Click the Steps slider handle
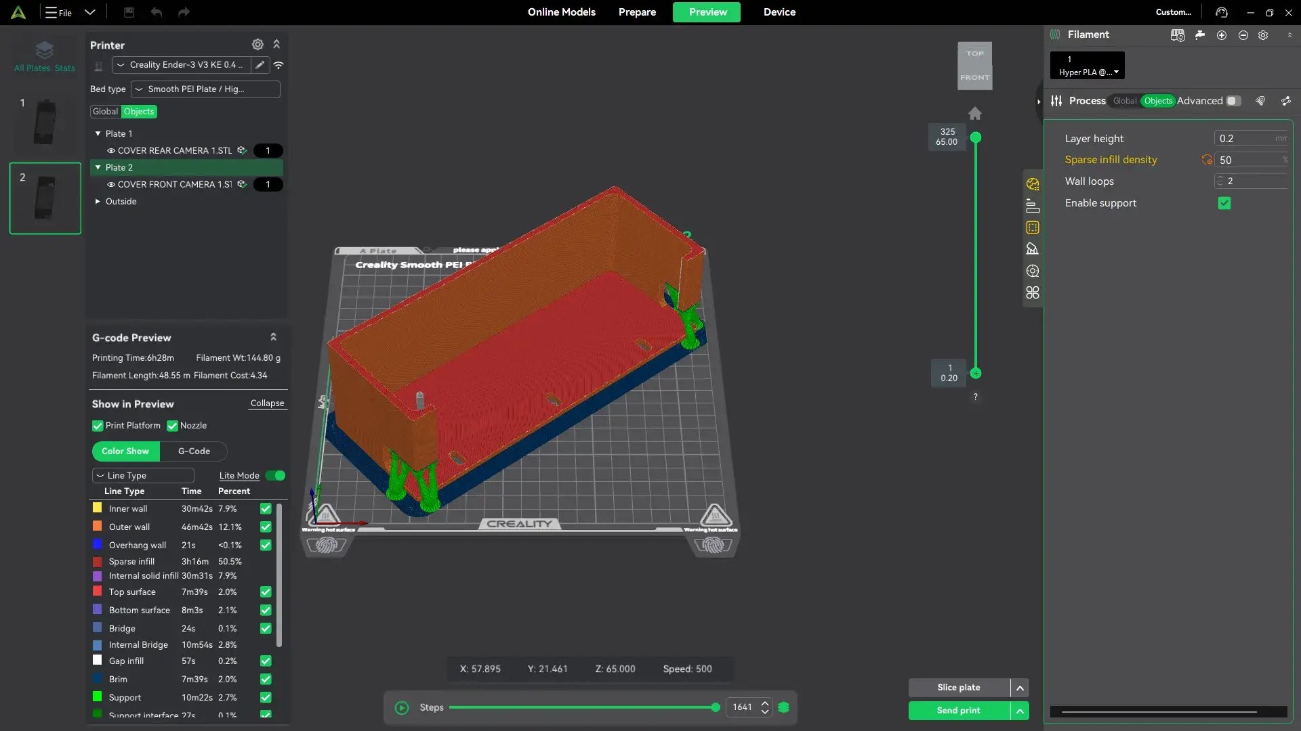This screenshot has height=731, width=1301. (716, 708)
